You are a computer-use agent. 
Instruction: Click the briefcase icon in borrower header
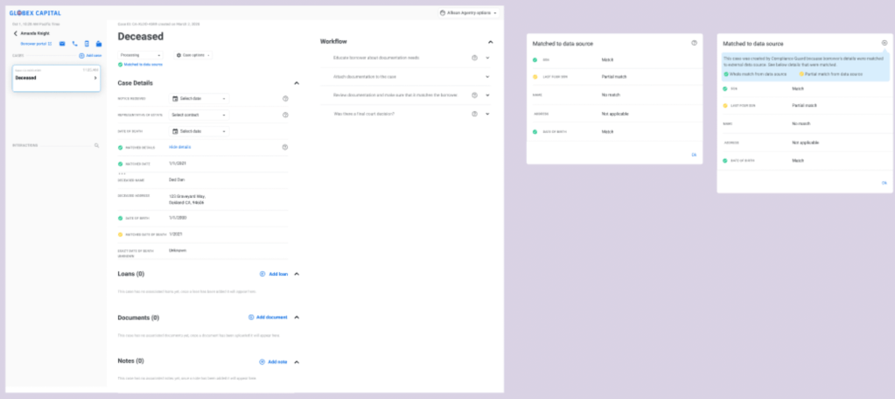click(x=99, y=43)
